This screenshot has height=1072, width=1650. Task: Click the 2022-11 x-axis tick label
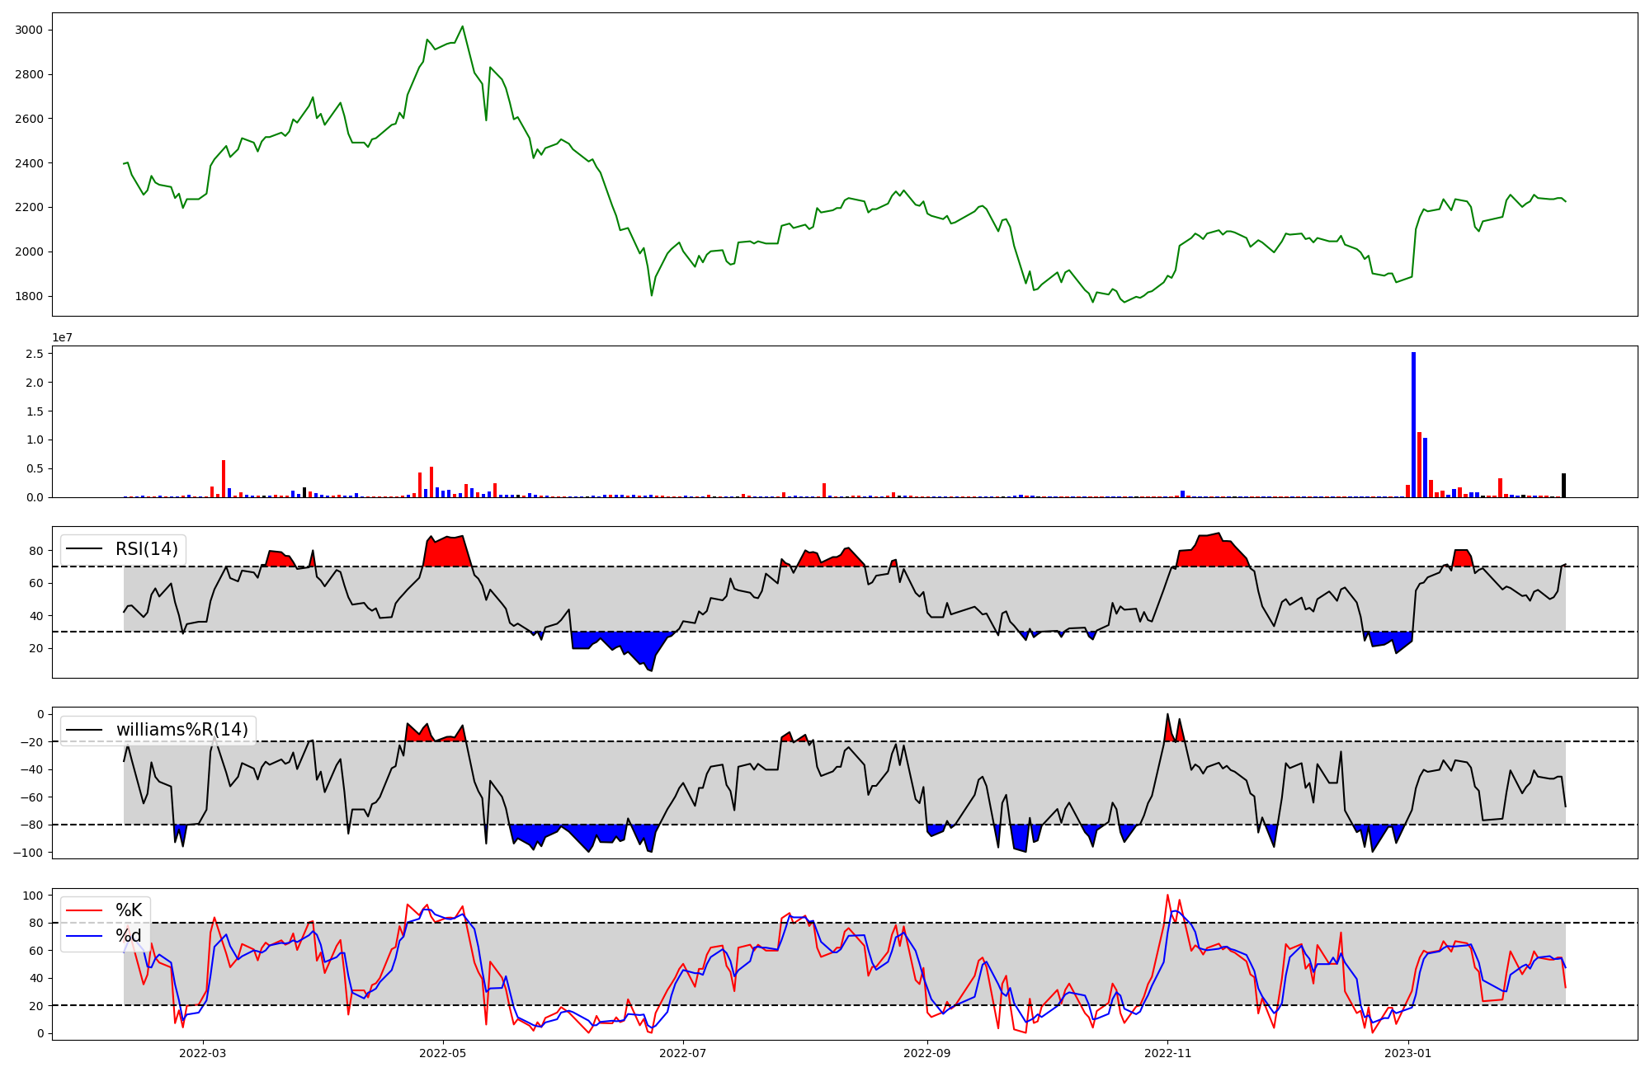[1168, 1053]
